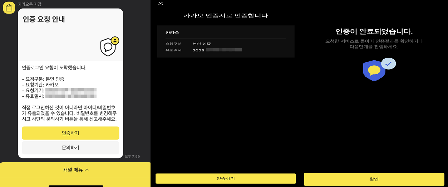Tap the 확인 button on completion screen
The width and height of the screenshot is (448, 187).
[374, 179]
